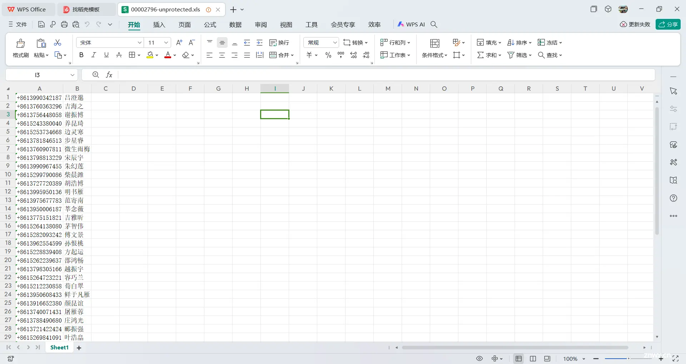Click the column I header
This screenshot has width=686, height=364.
coord(275,89)
